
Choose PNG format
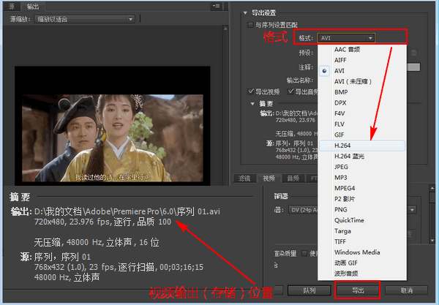[x=362, y=209]
